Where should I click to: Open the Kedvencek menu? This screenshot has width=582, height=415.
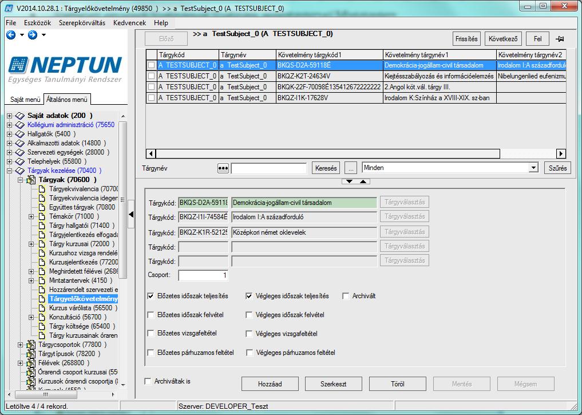[x=129, y=23]
